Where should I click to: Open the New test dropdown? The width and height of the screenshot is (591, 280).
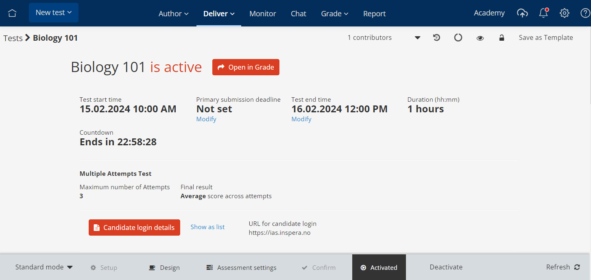[54, 13]
